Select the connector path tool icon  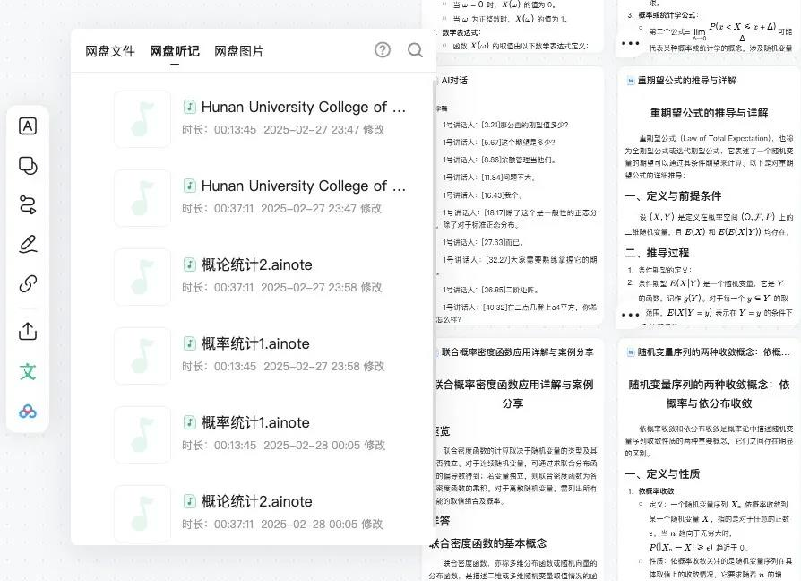[27, 204]
